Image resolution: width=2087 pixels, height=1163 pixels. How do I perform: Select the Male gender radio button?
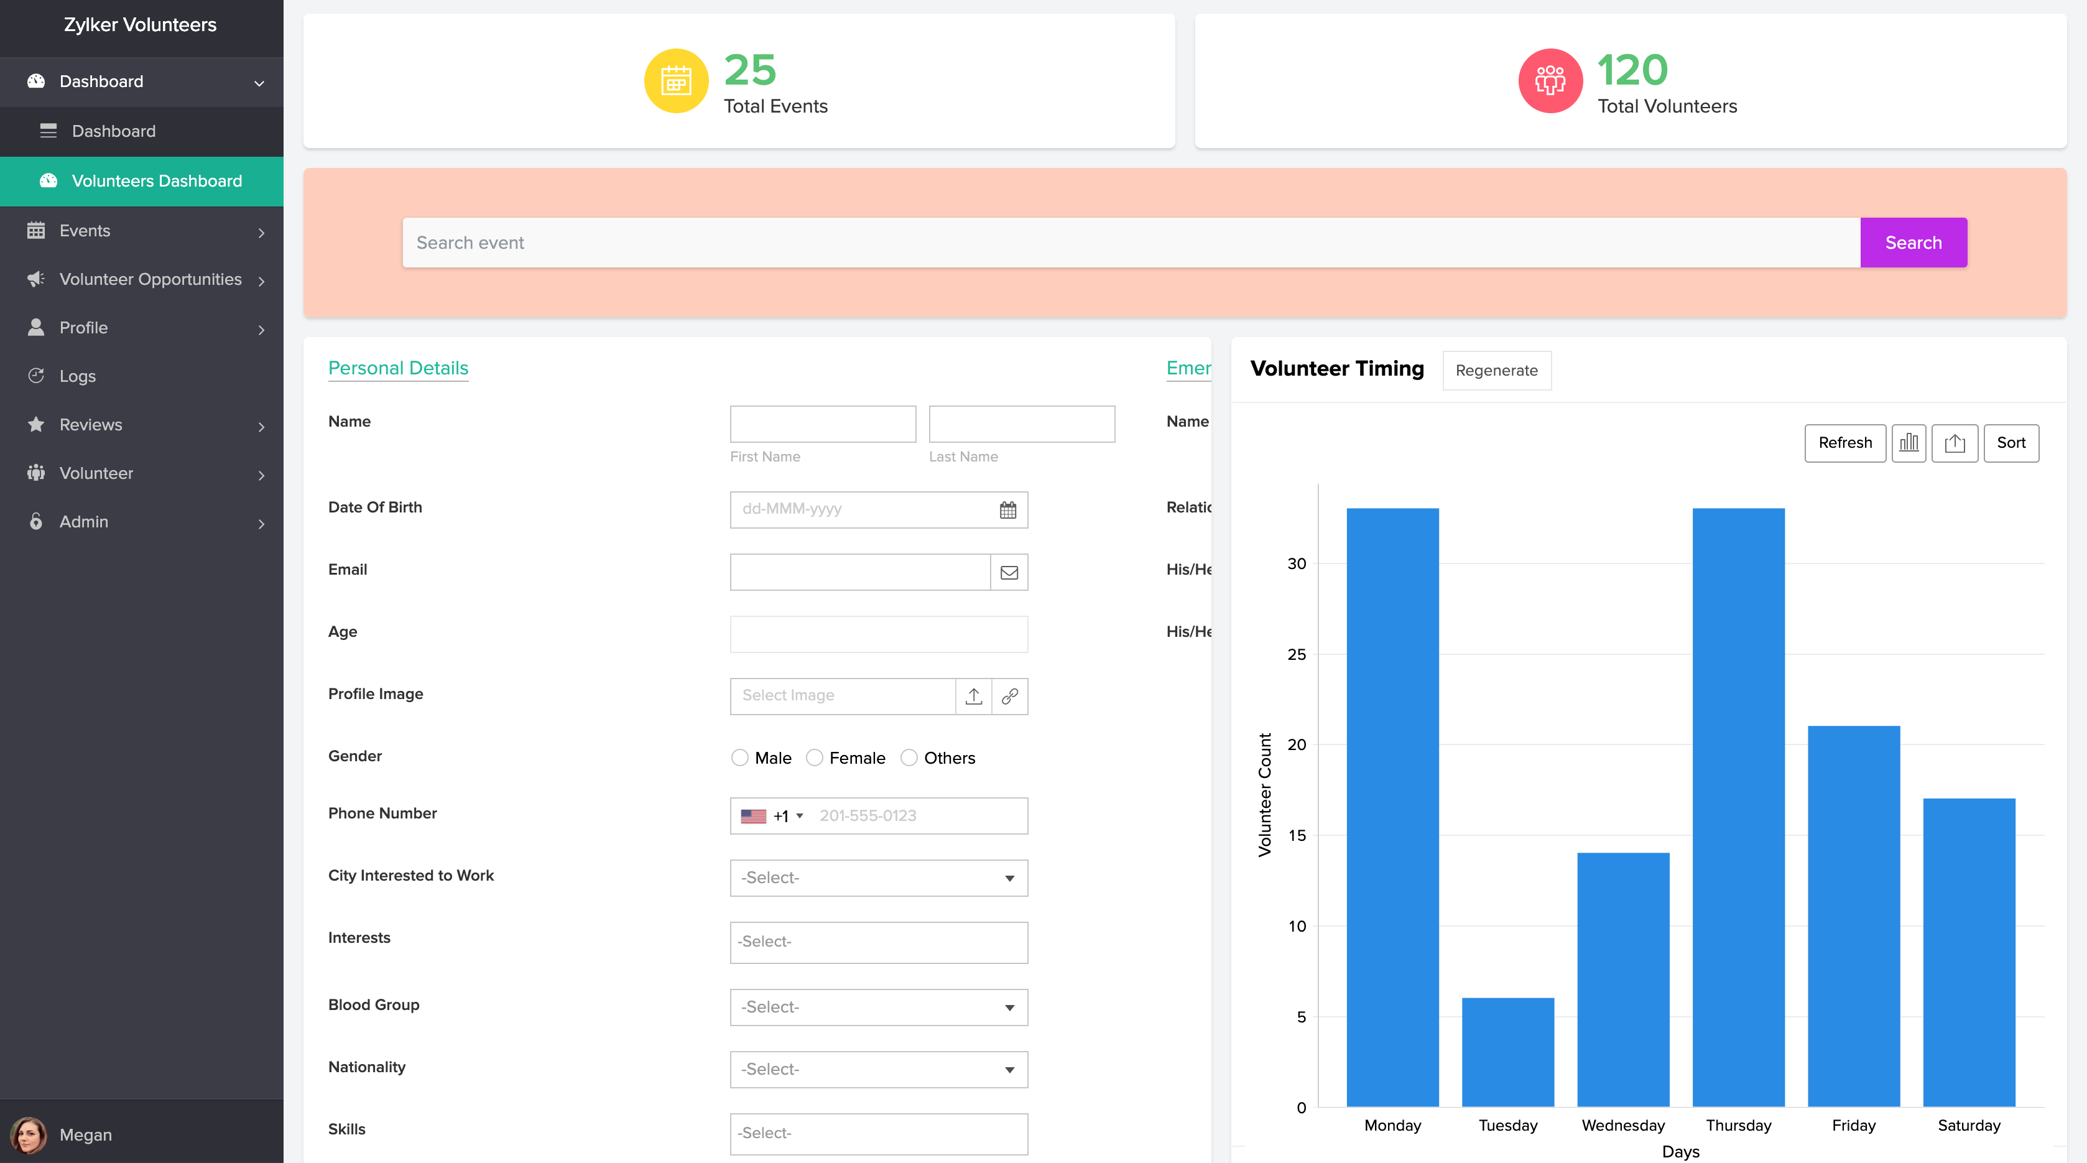tap(739, 758)
